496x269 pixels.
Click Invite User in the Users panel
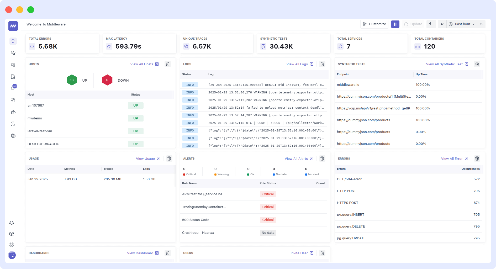299,253
